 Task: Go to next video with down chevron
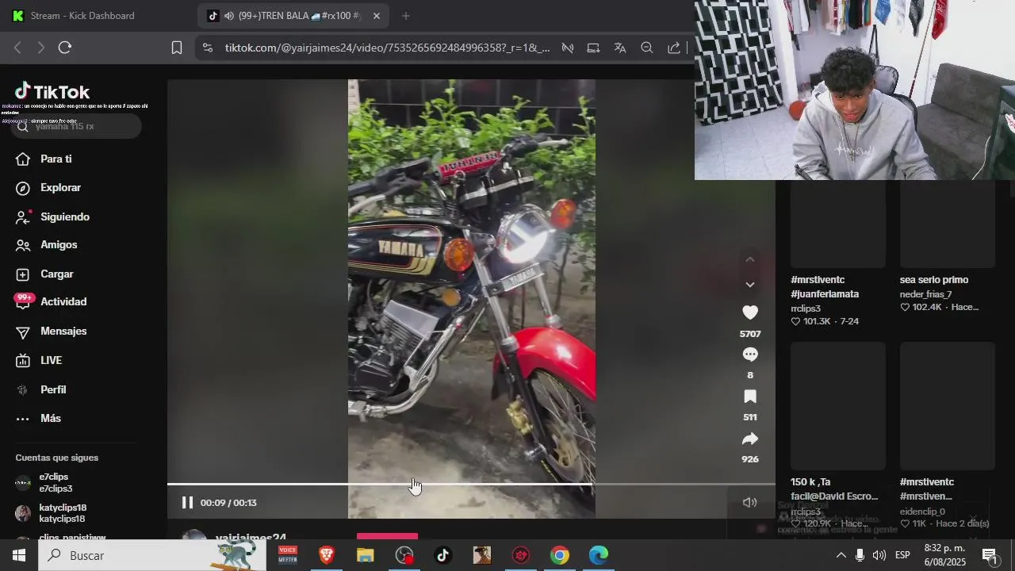tap(750, 285)
